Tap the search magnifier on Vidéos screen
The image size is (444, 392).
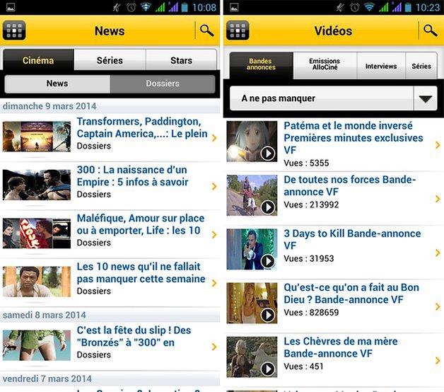tap(431, 30)
